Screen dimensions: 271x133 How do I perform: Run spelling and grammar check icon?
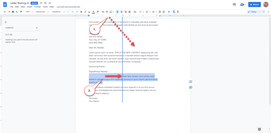click(17, 12)
